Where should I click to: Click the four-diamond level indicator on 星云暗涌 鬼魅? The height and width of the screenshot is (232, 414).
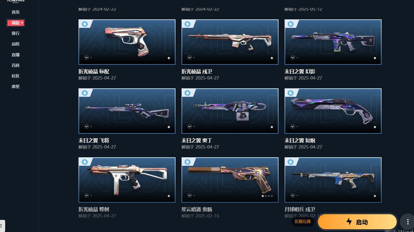point(267,196)
